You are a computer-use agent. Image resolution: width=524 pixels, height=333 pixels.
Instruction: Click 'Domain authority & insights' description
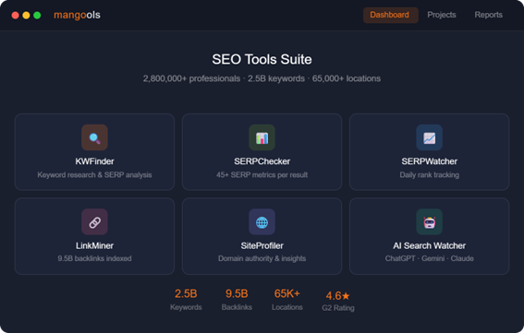(262, 258)
